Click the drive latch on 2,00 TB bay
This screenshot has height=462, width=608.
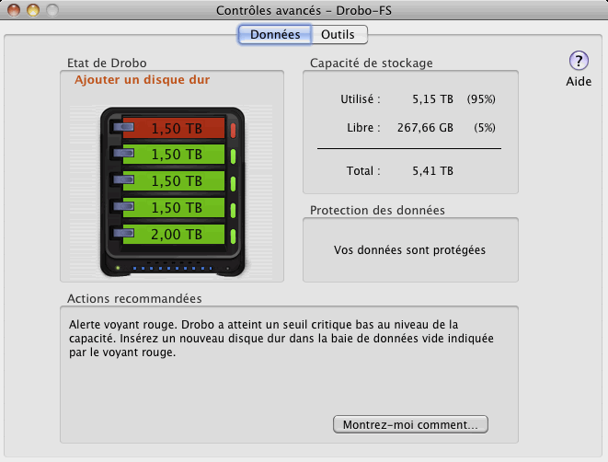point(123,233)
